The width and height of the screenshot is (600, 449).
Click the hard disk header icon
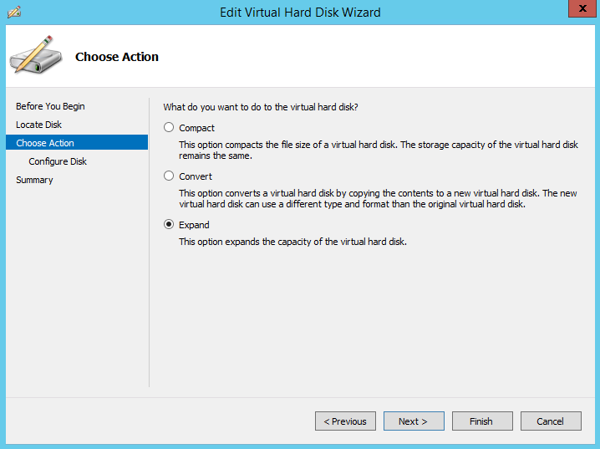pos(34,55)
